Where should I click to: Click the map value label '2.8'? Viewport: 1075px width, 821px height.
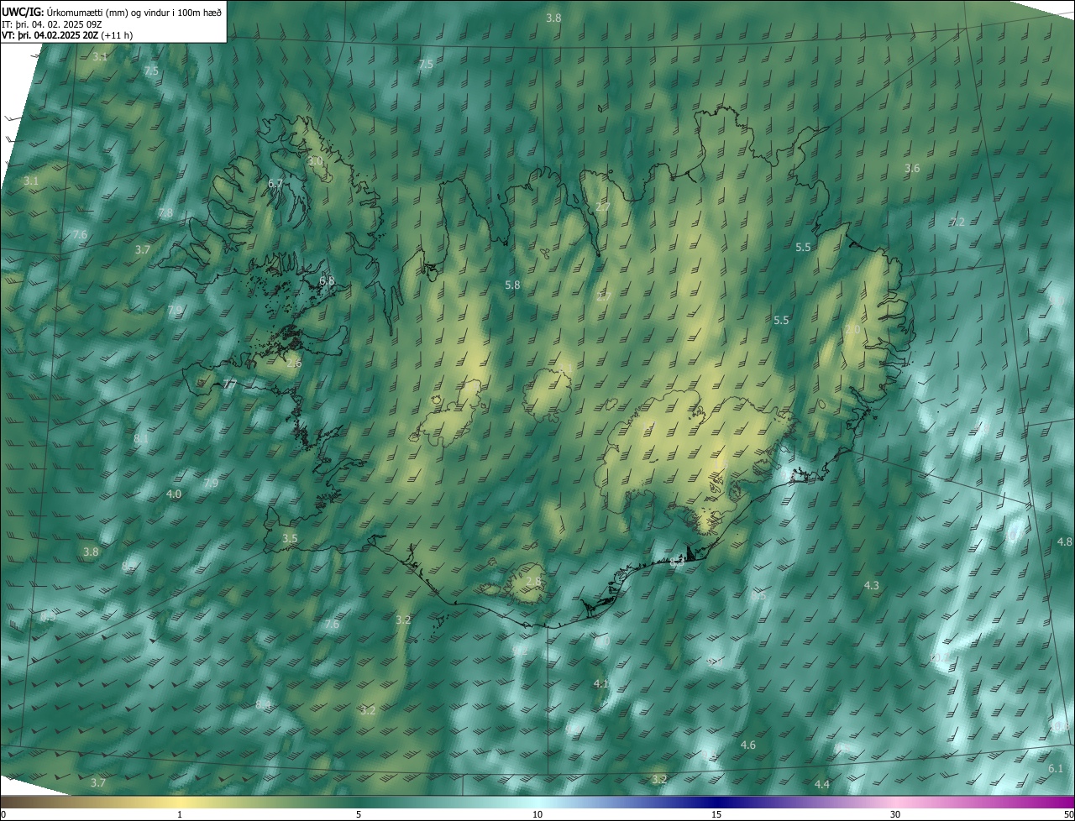[533, 582]
